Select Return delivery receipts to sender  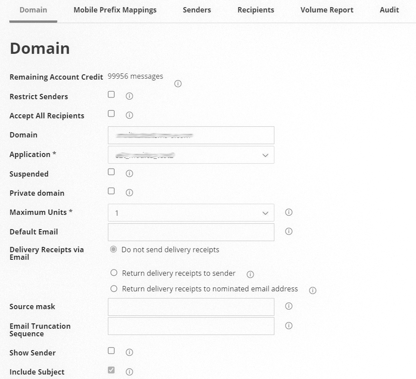point(114,273)
